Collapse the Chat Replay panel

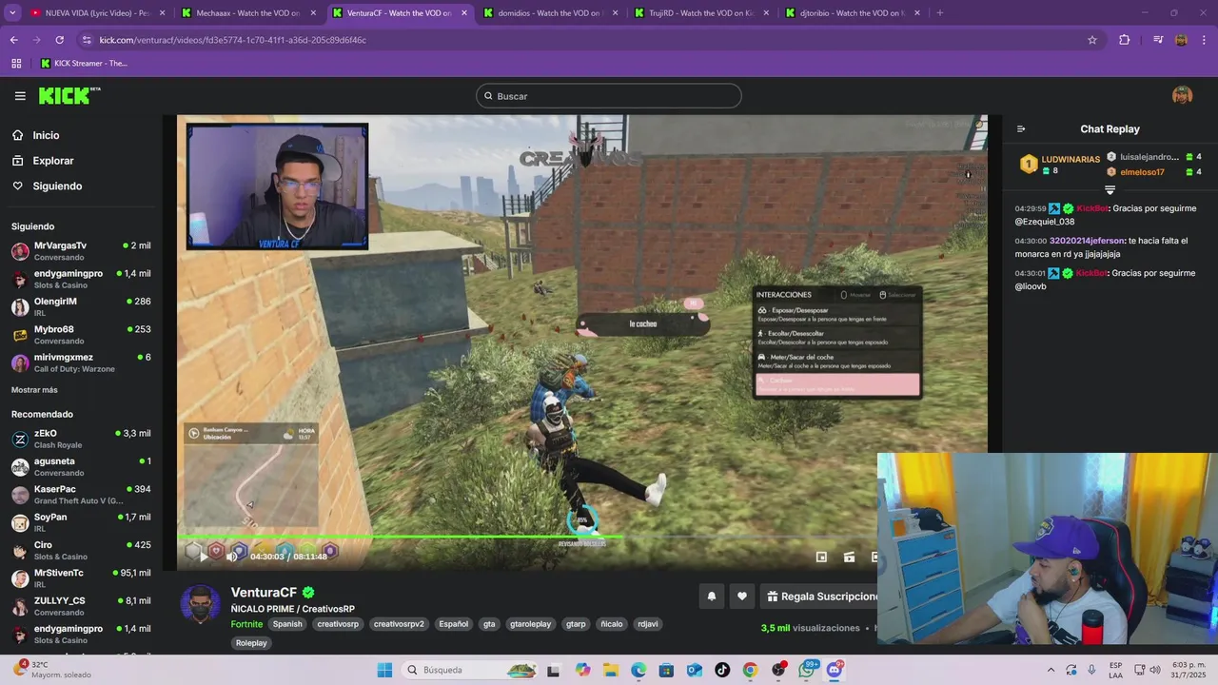[x=1021, y=129]
